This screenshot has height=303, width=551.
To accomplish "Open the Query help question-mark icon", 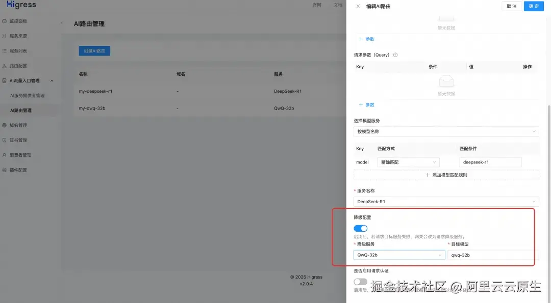I will 395,55.
